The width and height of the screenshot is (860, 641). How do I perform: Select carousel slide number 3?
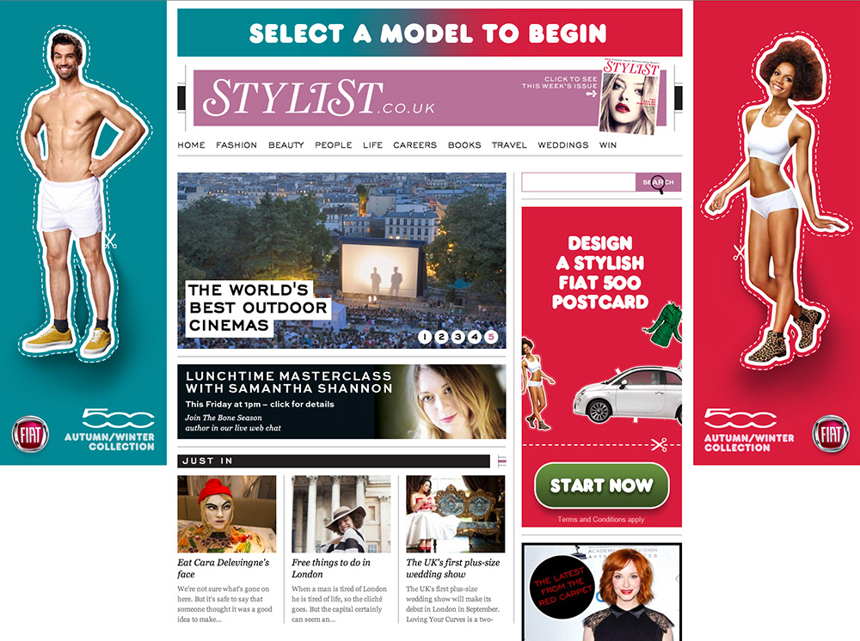(x=458, y=337)
